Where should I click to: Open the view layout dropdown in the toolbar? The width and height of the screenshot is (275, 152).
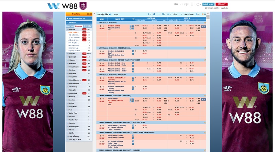(x=169, y=14)
